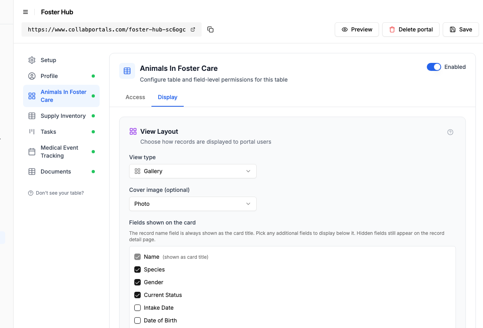Open Setup in the sidebar
This screenshot has width=483, height=328.
61,60
